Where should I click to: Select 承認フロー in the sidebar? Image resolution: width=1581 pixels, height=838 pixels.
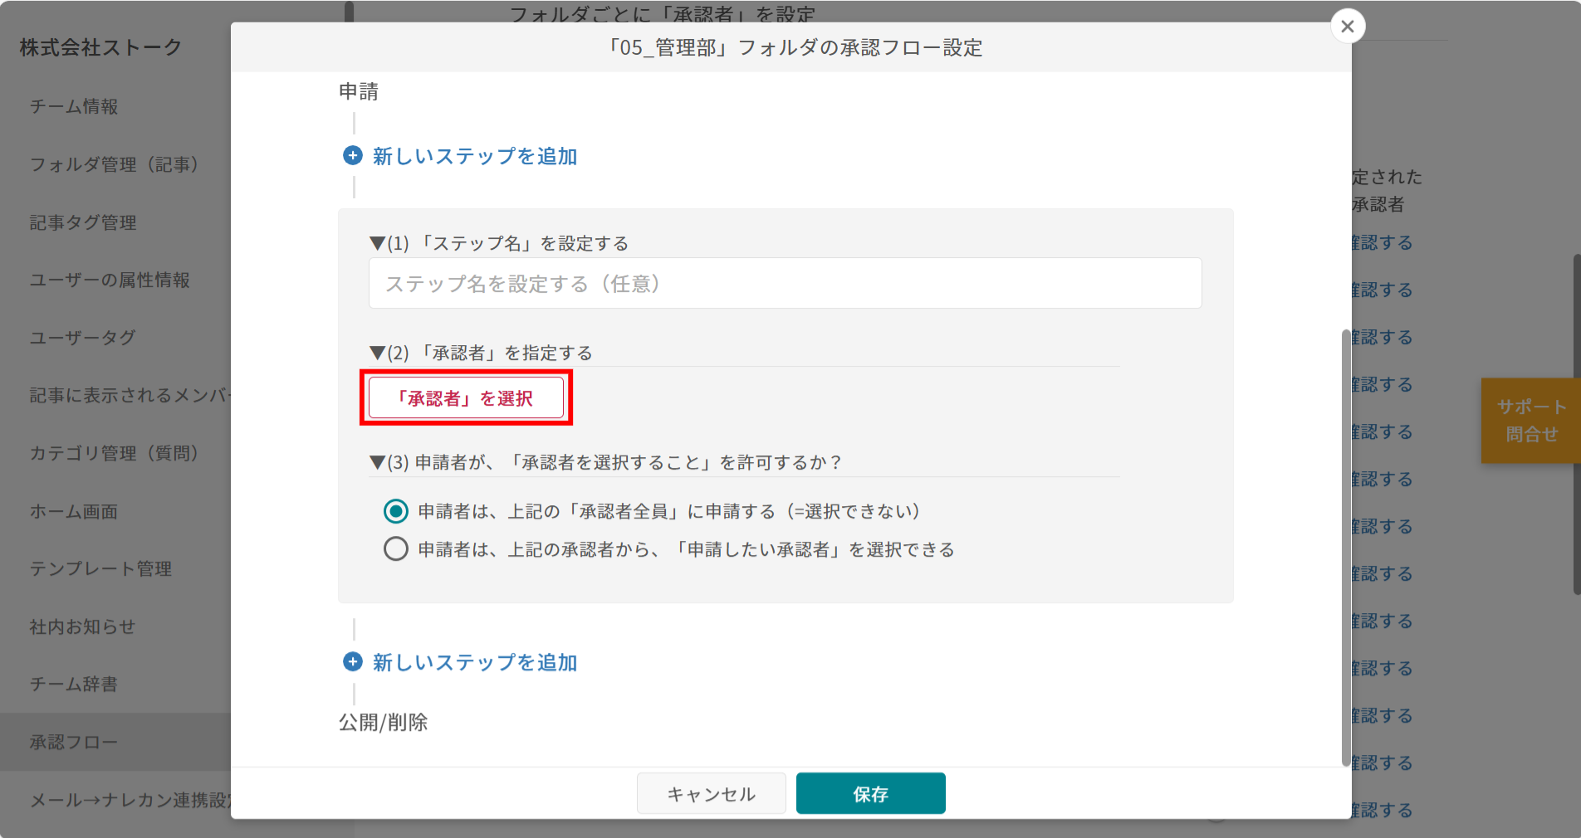point(74,743)
